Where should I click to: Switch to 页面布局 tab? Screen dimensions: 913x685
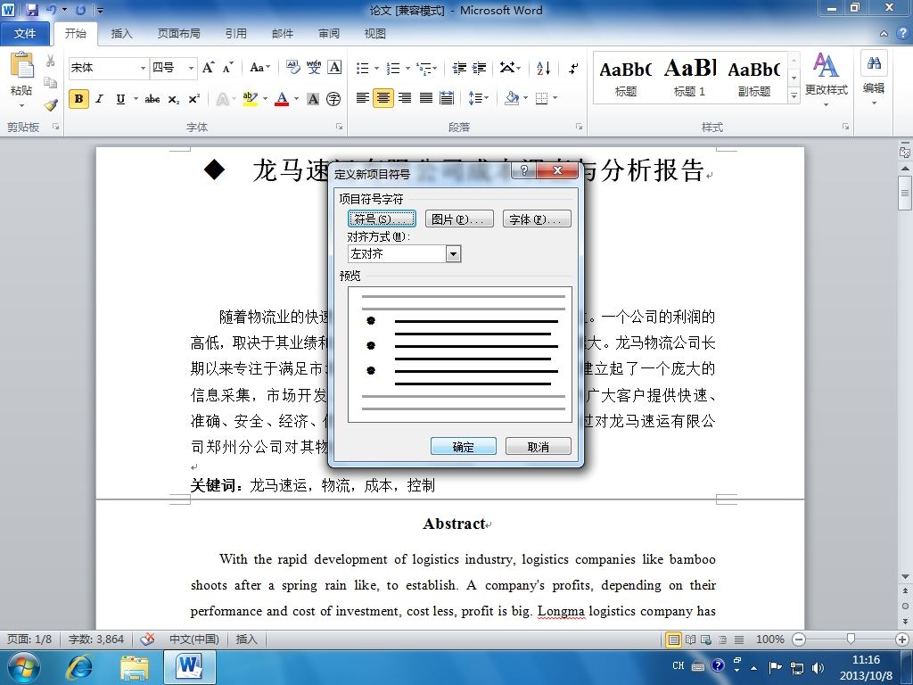point(178,34)
